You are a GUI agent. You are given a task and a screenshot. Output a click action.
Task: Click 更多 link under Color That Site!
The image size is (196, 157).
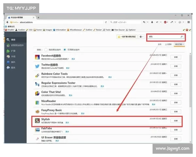tap(71, 96)
